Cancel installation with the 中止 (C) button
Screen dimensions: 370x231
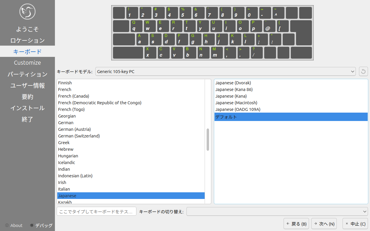(355, 224)
